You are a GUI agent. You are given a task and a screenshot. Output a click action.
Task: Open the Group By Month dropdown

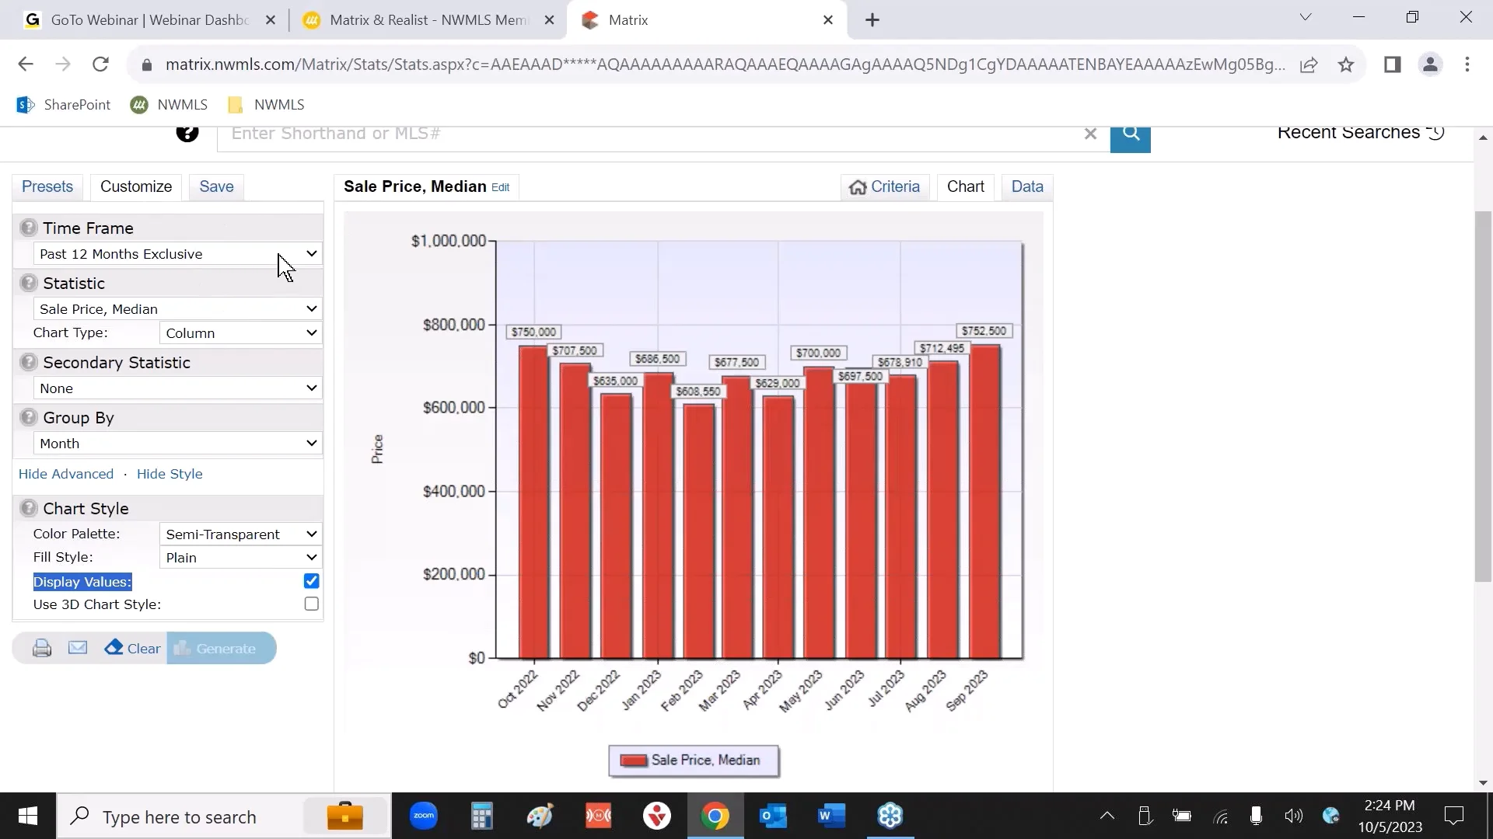point(177,443)
